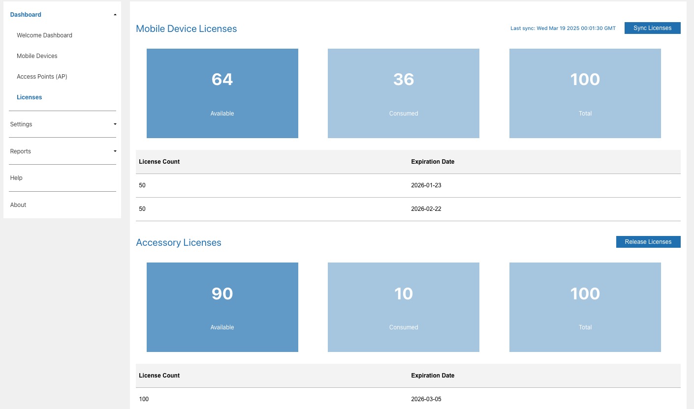Image resolution: width=694 pixels, height=409 pixels.
Task: Select the row expiring 2026-01-23
Action: [x=408, y=185]
